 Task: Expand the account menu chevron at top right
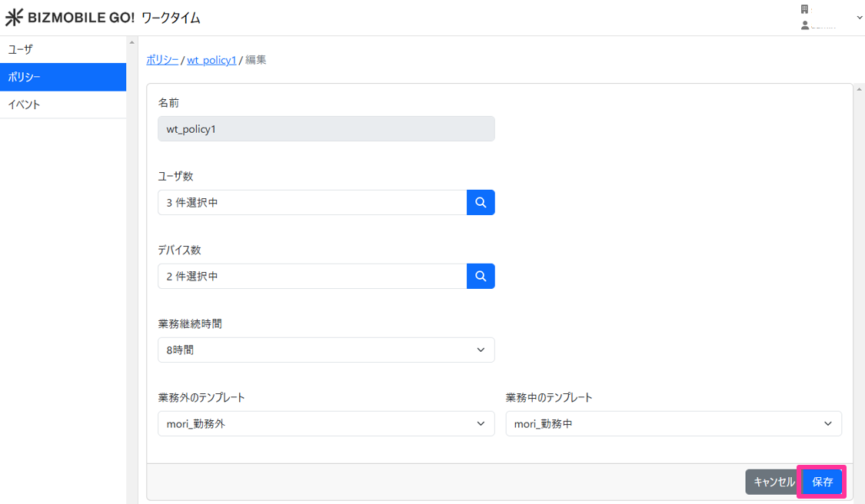coord(859,18)
